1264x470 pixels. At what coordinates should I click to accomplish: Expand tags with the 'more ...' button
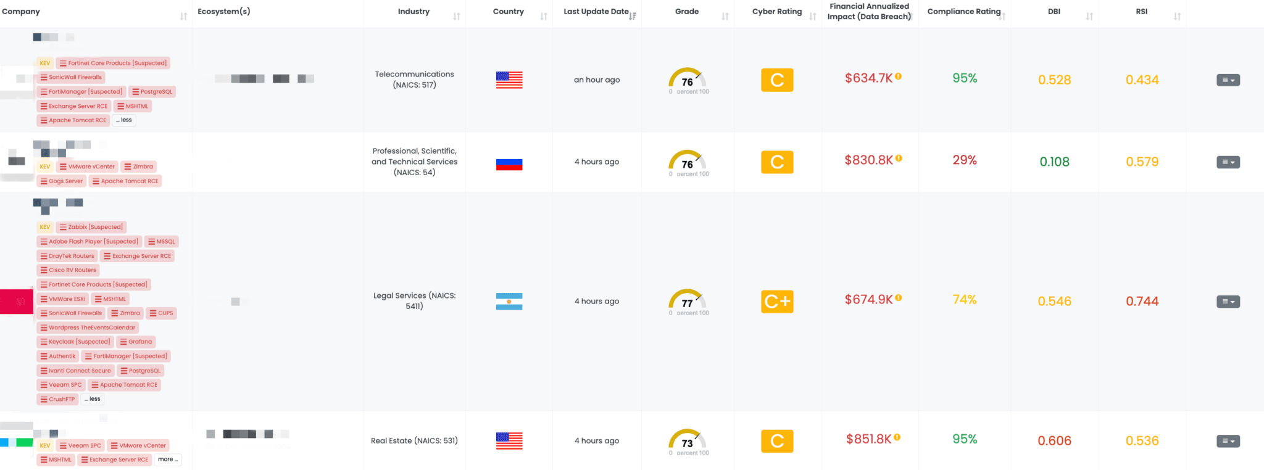tap(168, 460)
